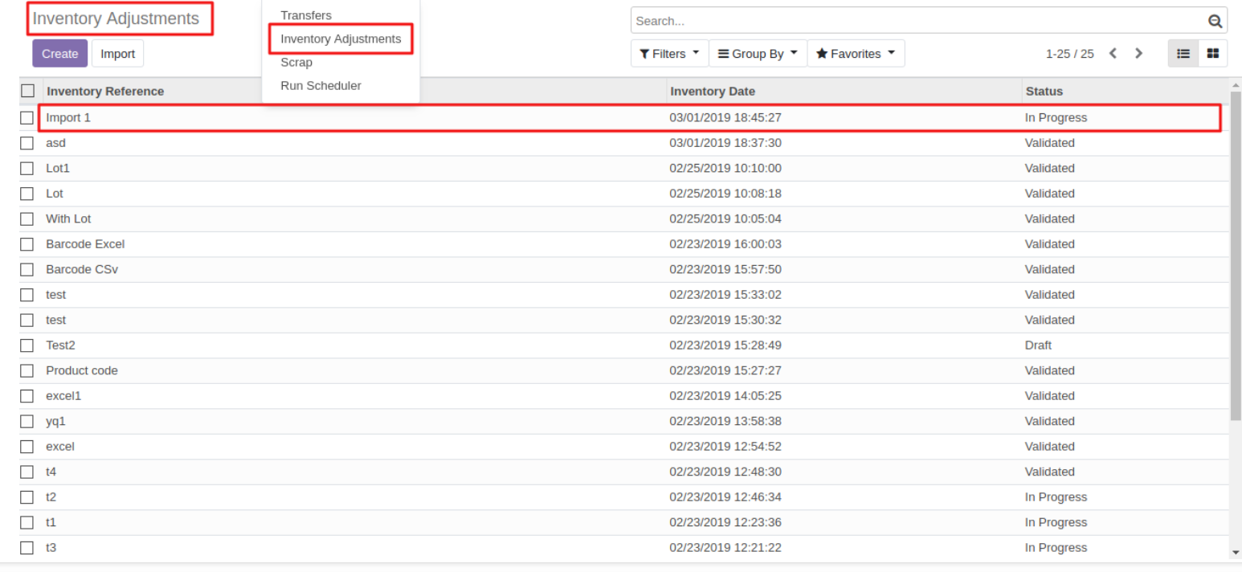Check the Import 1 row checkbox
The height and width of the screenshot is (572, 1242).
[x=27, y=118]
